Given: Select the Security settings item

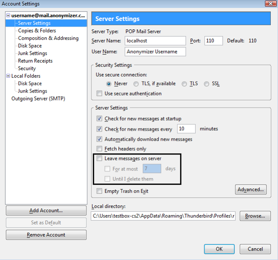Looking at the screenshot, I should (x=27, y=68).
